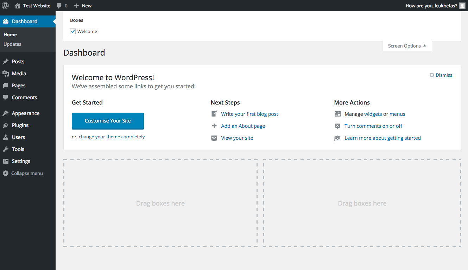Open Tools via its wrench icon

click(x=6, y=149)
